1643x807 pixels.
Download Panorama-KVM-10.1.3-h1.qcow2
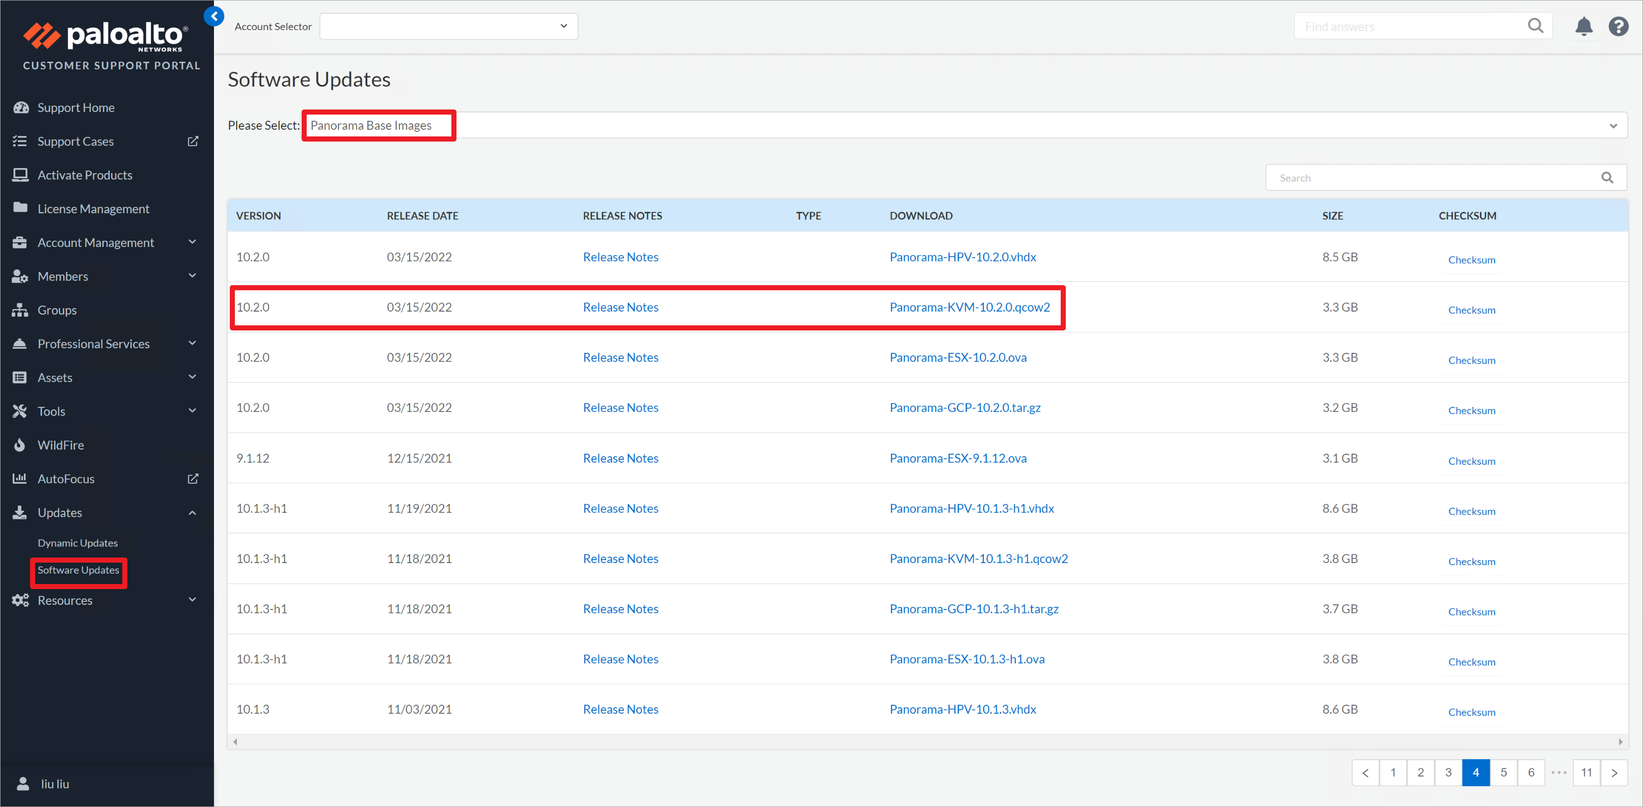tap(978, 559)
